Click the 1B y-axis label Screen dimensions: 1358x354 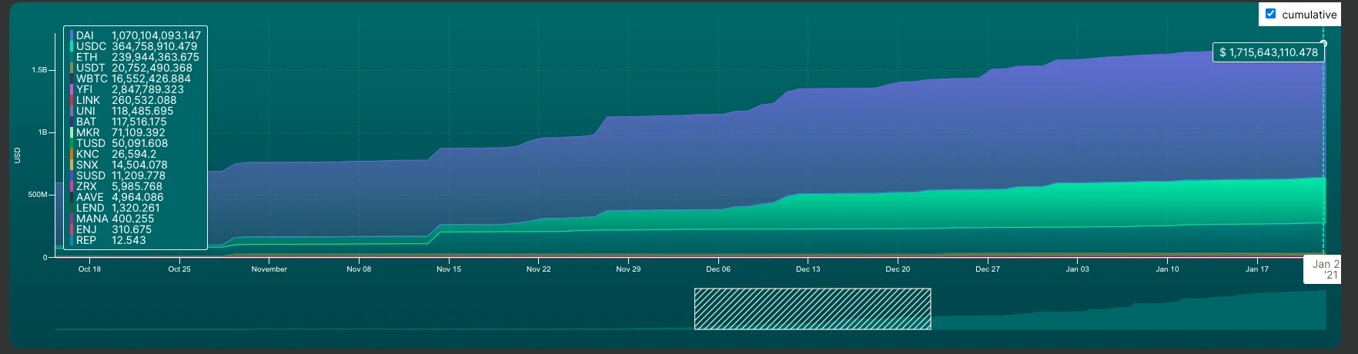(42, 132)
